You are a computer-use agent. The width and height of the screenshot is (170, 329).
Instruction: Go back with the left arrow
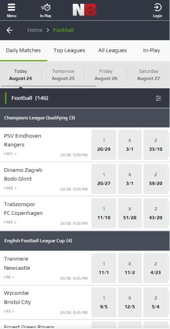pyautogui.click(x=10, y=30)
